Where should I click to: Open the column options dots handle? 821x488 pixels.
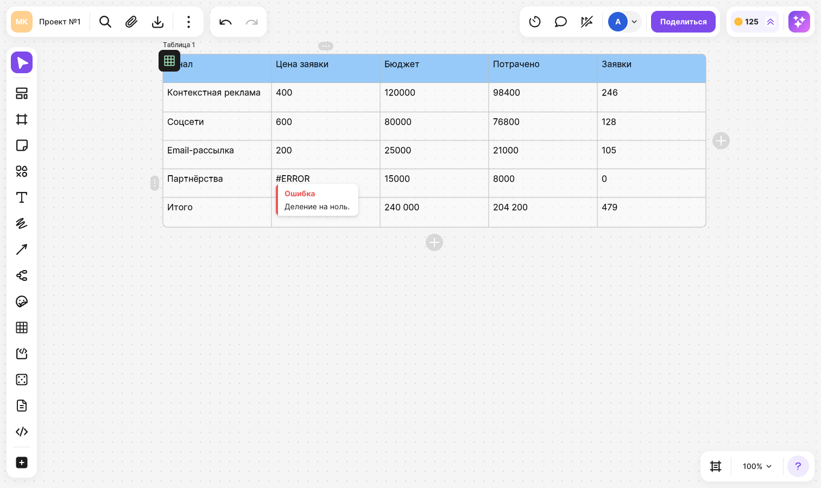click(326, 46)
